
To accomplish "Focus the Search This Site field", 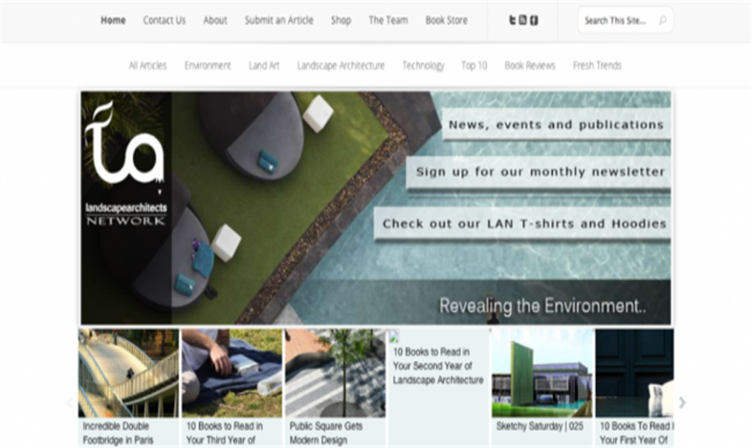I will 616,20.
